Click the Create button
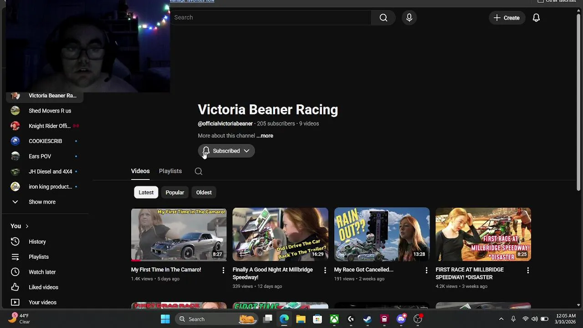The height and width of the screenshot is (328, 583). click(x=506, y=18)
